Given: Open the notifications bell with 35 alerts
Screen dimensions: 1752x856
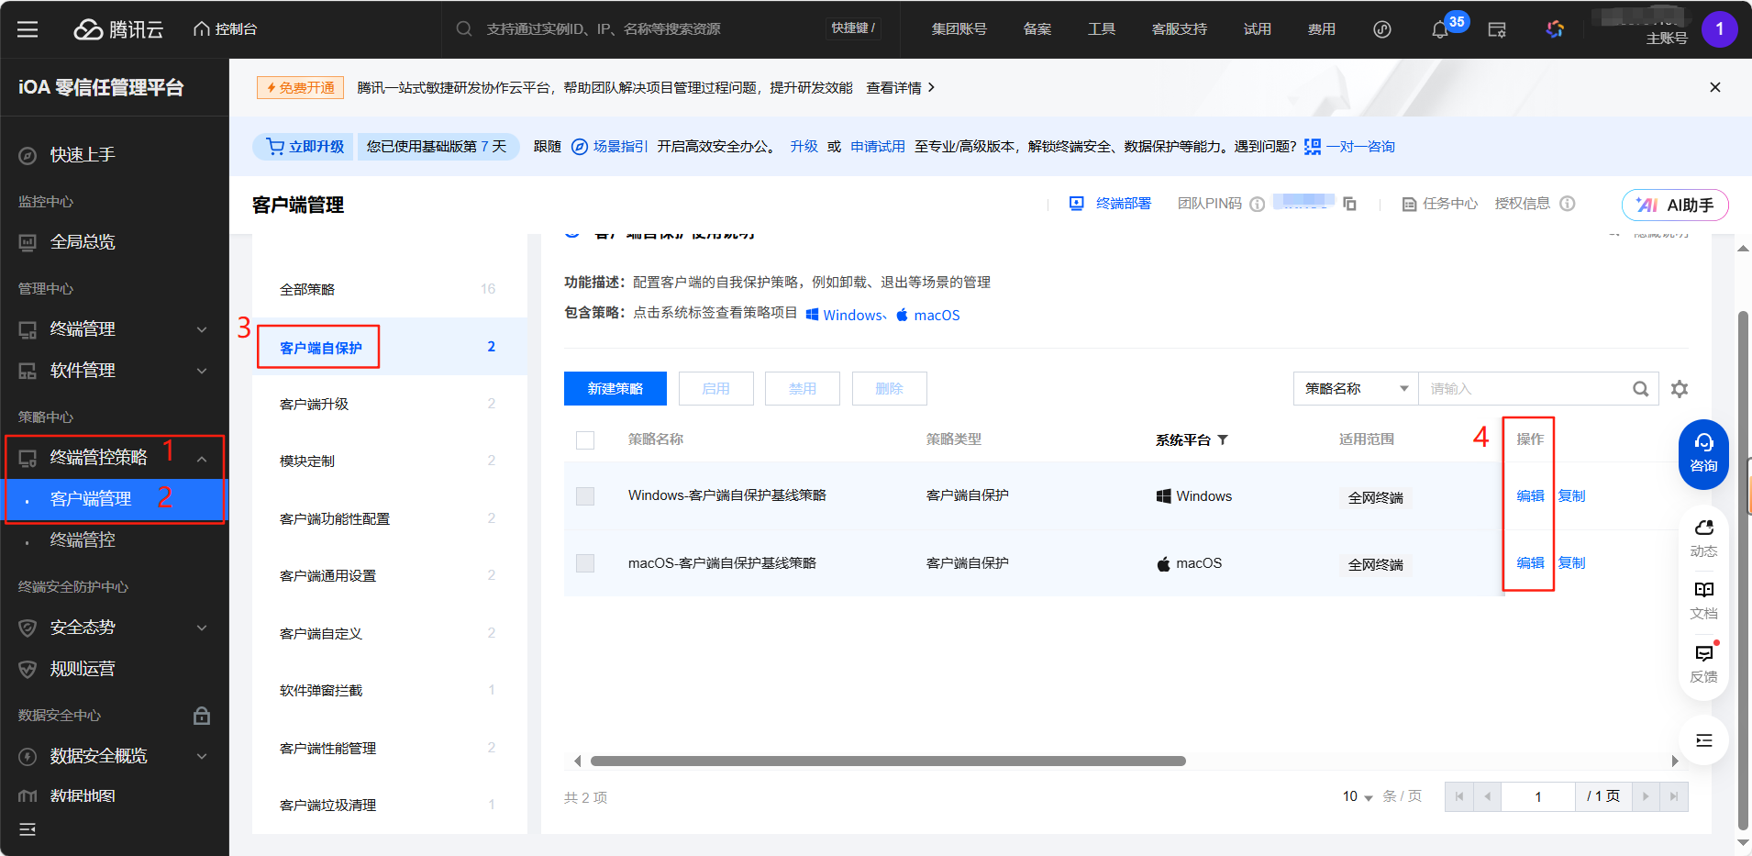Looking at the screenshot, I should pyautogui.click(x=1437, y=28).
